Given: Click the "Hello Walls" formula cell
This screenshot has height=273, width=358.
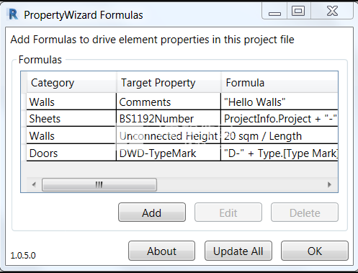Looking at the screenshot, I should coord(279,102).
